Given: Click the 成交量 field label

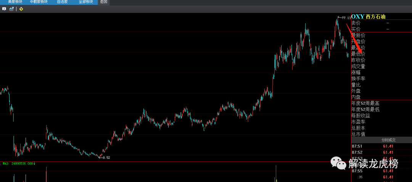Looking at the screenshot, I should pyautogui.click(x=358, y=66).
